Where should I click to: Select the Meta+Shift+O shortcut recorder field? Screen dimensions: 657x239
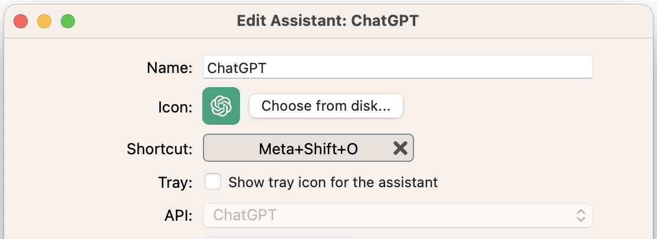(308, 148)
